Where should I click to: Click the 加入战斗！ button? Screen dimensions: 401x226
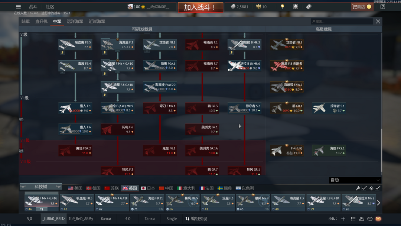(200, 7)
